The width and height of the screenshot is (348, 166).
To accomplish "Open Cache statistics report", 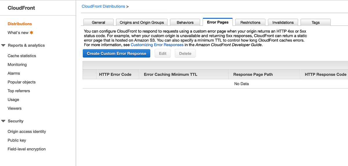I will tap(22, 56).
